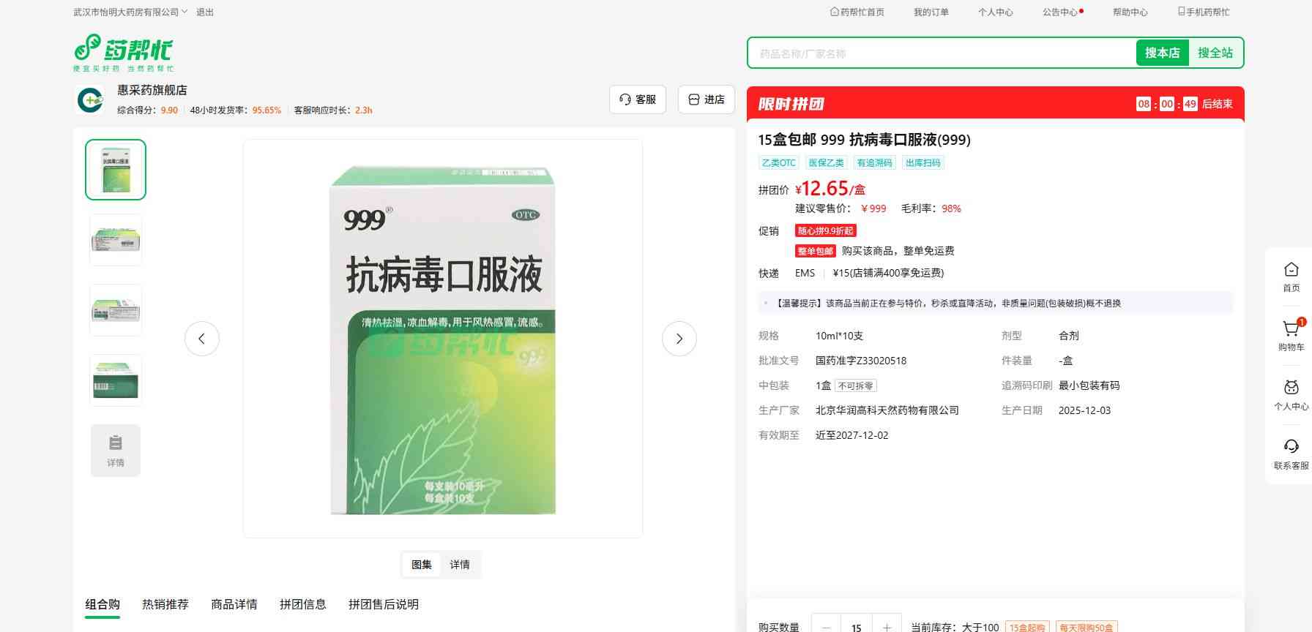Switch to 拼团信息 tab
This screenshot has height=632, width=1312.
(x=302, y=604)
